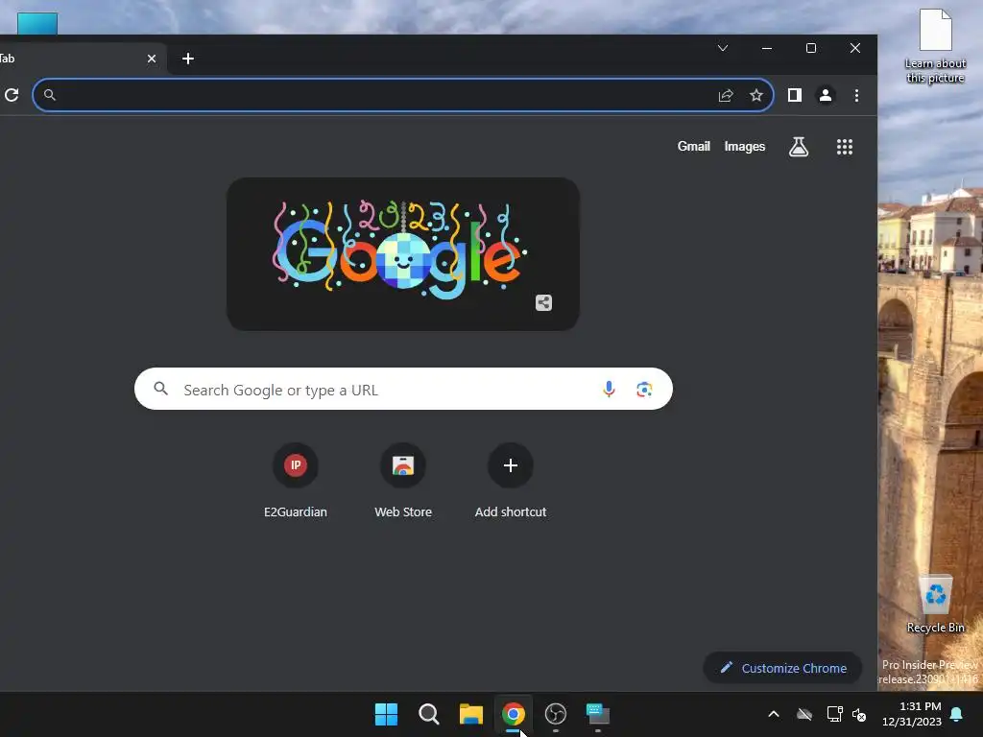Click the share this page icon
This screenshot has width=983, height=737.
726,95
